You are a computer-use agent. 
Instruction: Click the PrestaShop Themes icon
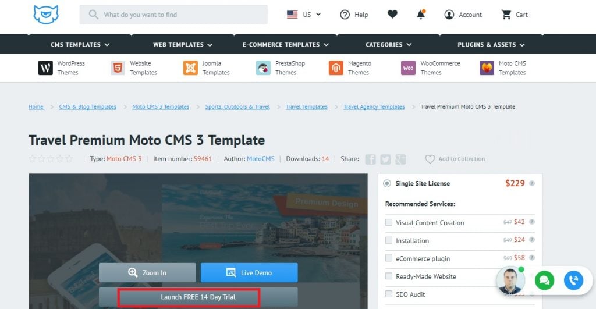pyautogui.click(x=263, y=68)
